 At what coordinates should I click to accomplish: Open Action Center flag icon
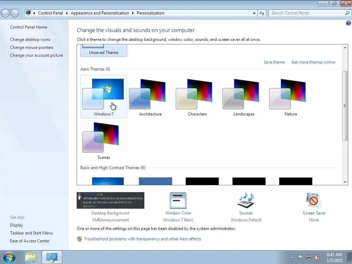(x=300, y=257)
